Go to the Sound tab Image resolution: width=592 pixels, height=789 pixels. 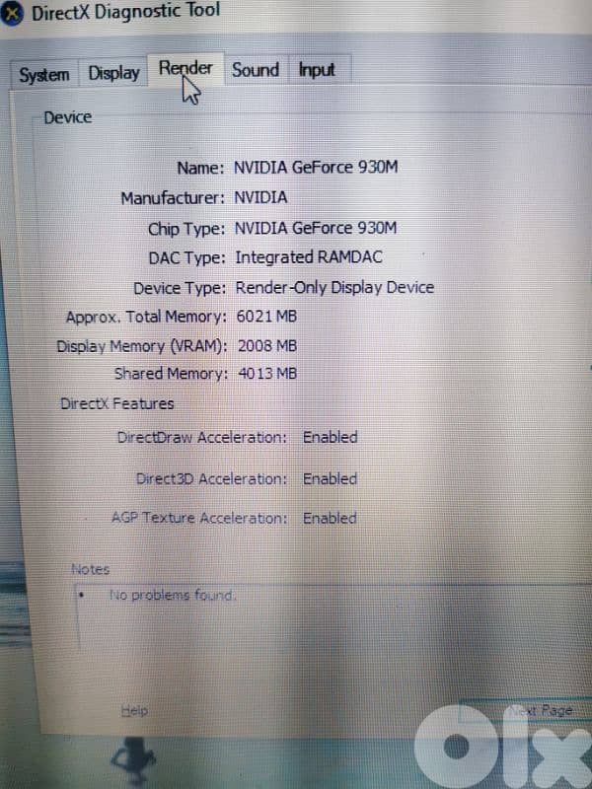pos(256,69)
